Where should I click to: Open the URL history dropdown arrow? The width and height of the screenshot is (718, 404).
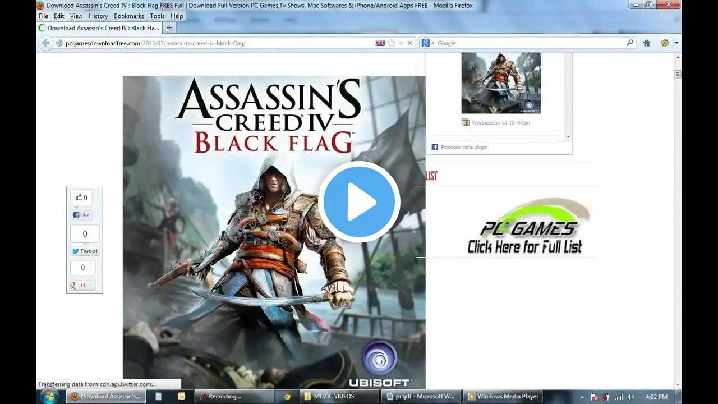click(401, 43)
